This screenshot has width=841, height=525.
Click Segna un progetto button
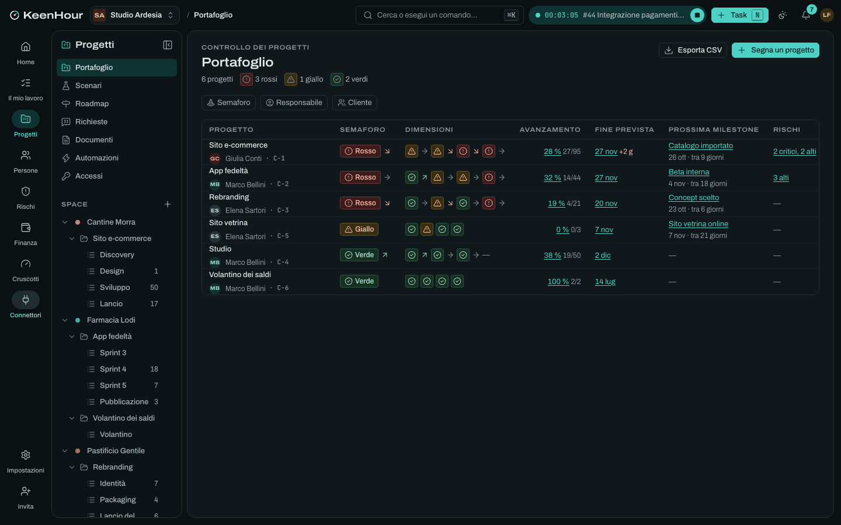776,50
